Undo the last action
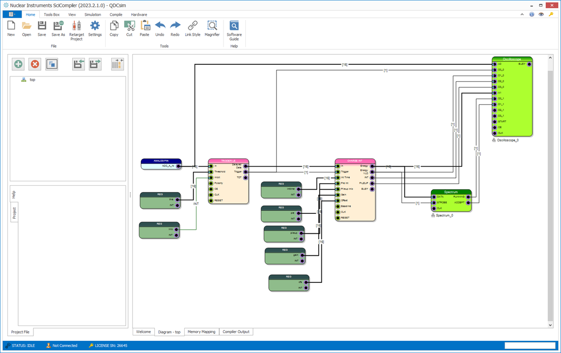This screenshot has width=561, height=353. click(160, 28)
